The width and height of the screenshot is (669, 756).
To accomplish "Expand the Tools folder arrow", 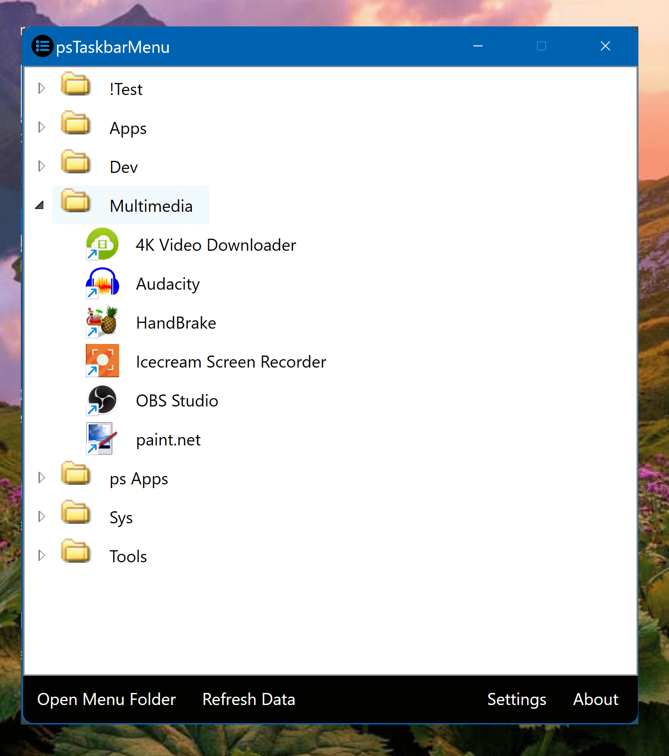I will coord(41,555).
